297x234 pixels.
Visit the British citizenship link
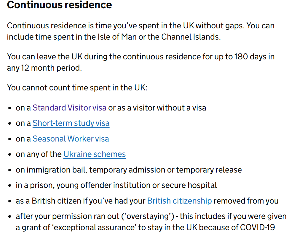[179, 201]
